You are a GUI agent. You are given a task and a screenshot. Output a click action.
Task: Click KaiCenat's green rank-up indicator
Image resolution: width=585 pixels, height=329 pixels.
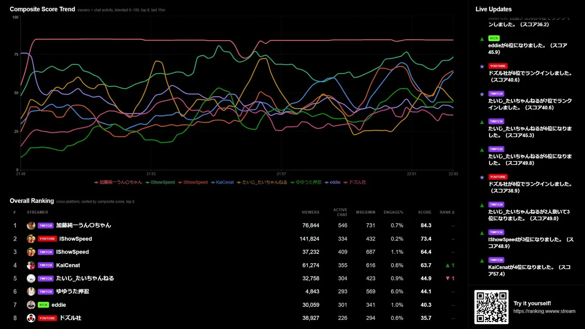point(450,265)
